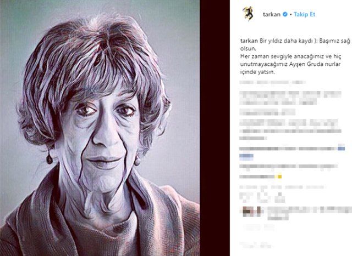Viewport: 352px width, 256px height.
Task: Open the bold tarkan username in caption
Action: (249, 41)
